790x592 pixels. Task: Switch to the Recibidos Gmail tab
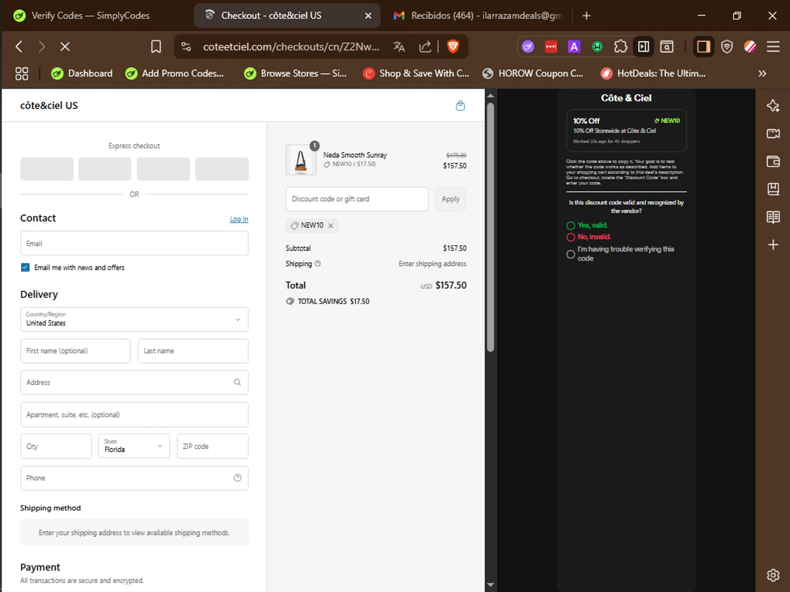click(478, 16)
